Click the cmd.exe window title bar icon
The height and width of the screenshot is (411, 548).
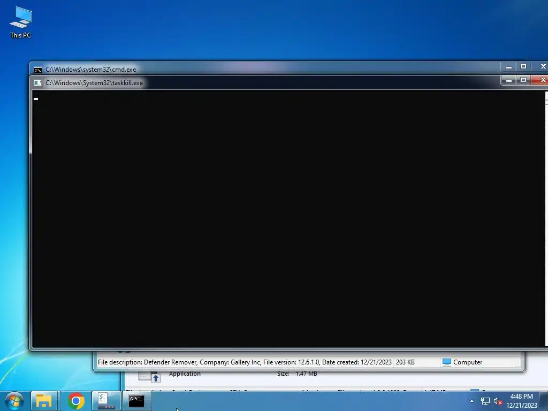(38, 70)
